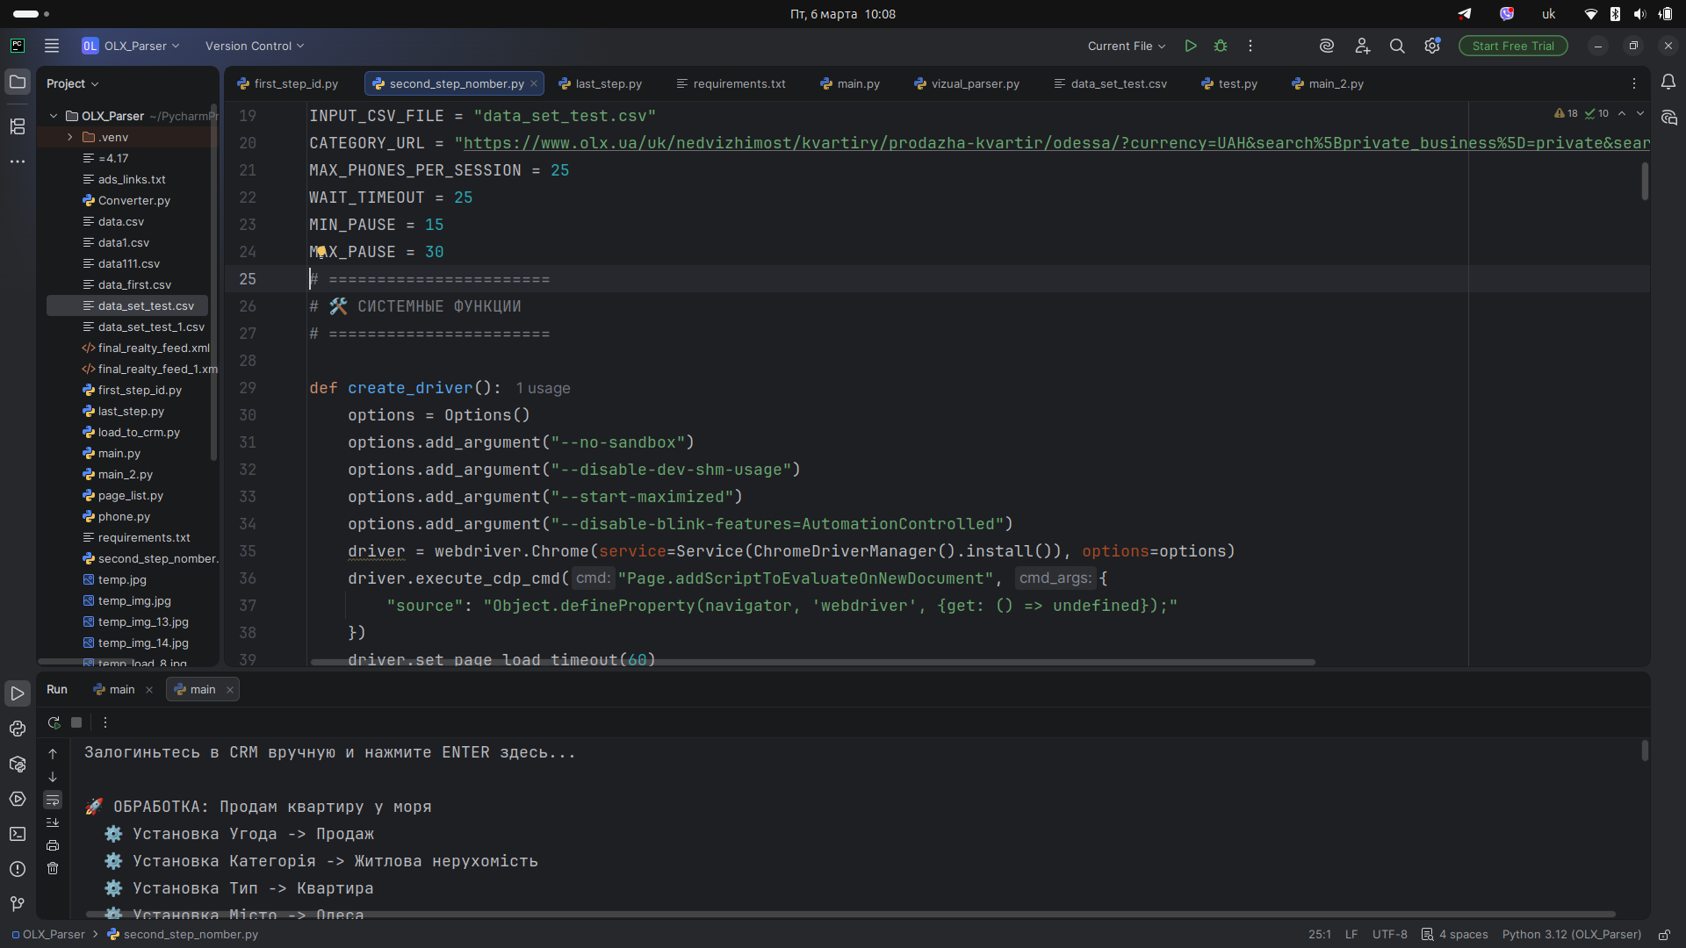The height and width of the screenshot is (948, 1686).
Task: Open the OLX category URL link
Action: point(1056,143)
